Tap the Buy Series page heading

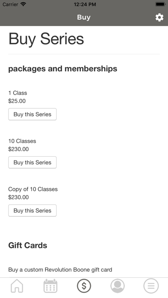pyautogui.click(x=46, y=39)
